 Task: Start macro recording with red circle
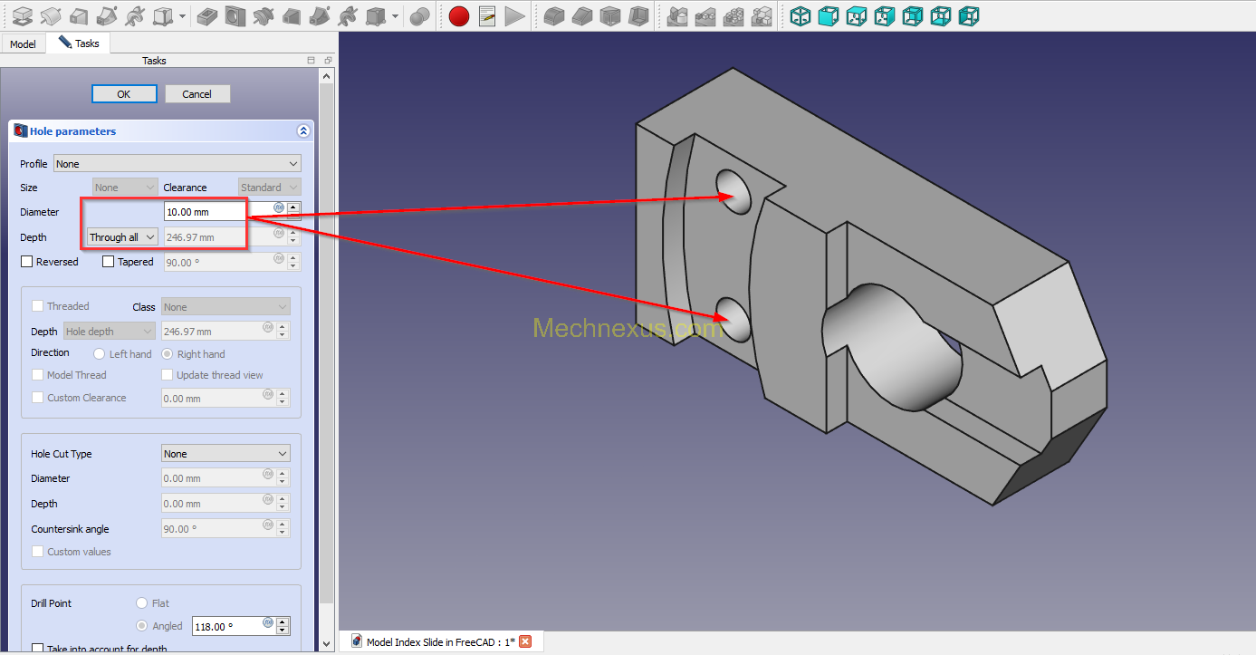(x=459, y=15)
